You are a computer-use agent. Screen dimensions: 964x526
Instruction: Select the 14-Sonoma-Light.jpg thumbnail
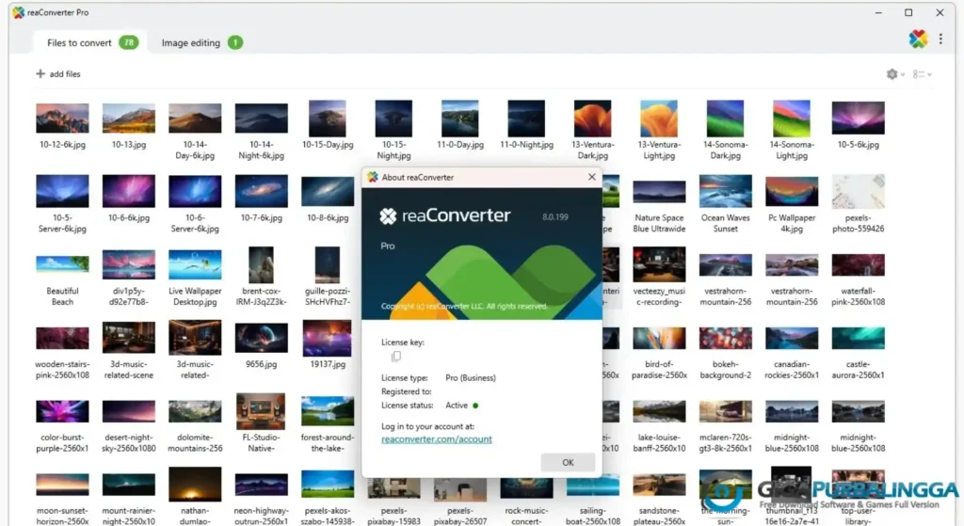[792, 118]
